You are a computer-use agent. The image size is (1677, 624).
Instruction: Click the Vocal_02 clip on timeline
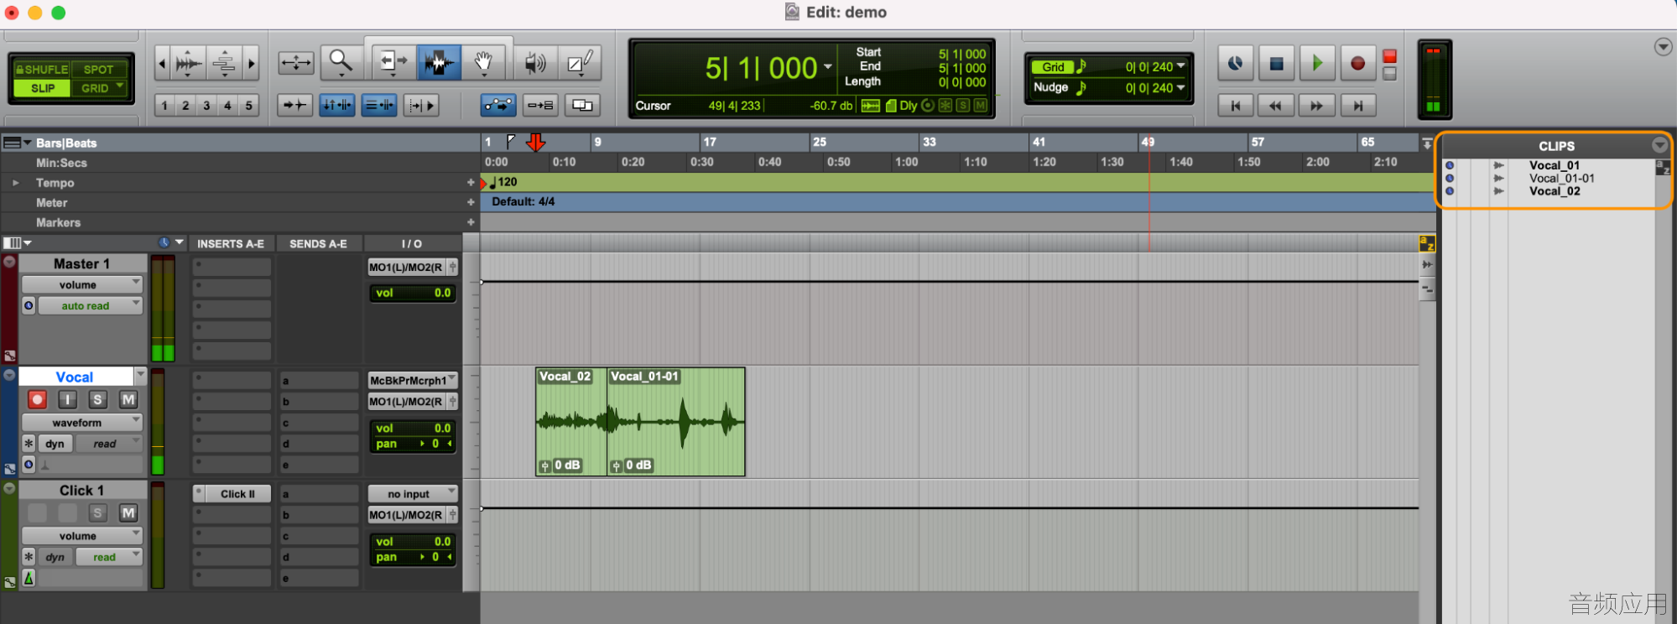(571, 422)
